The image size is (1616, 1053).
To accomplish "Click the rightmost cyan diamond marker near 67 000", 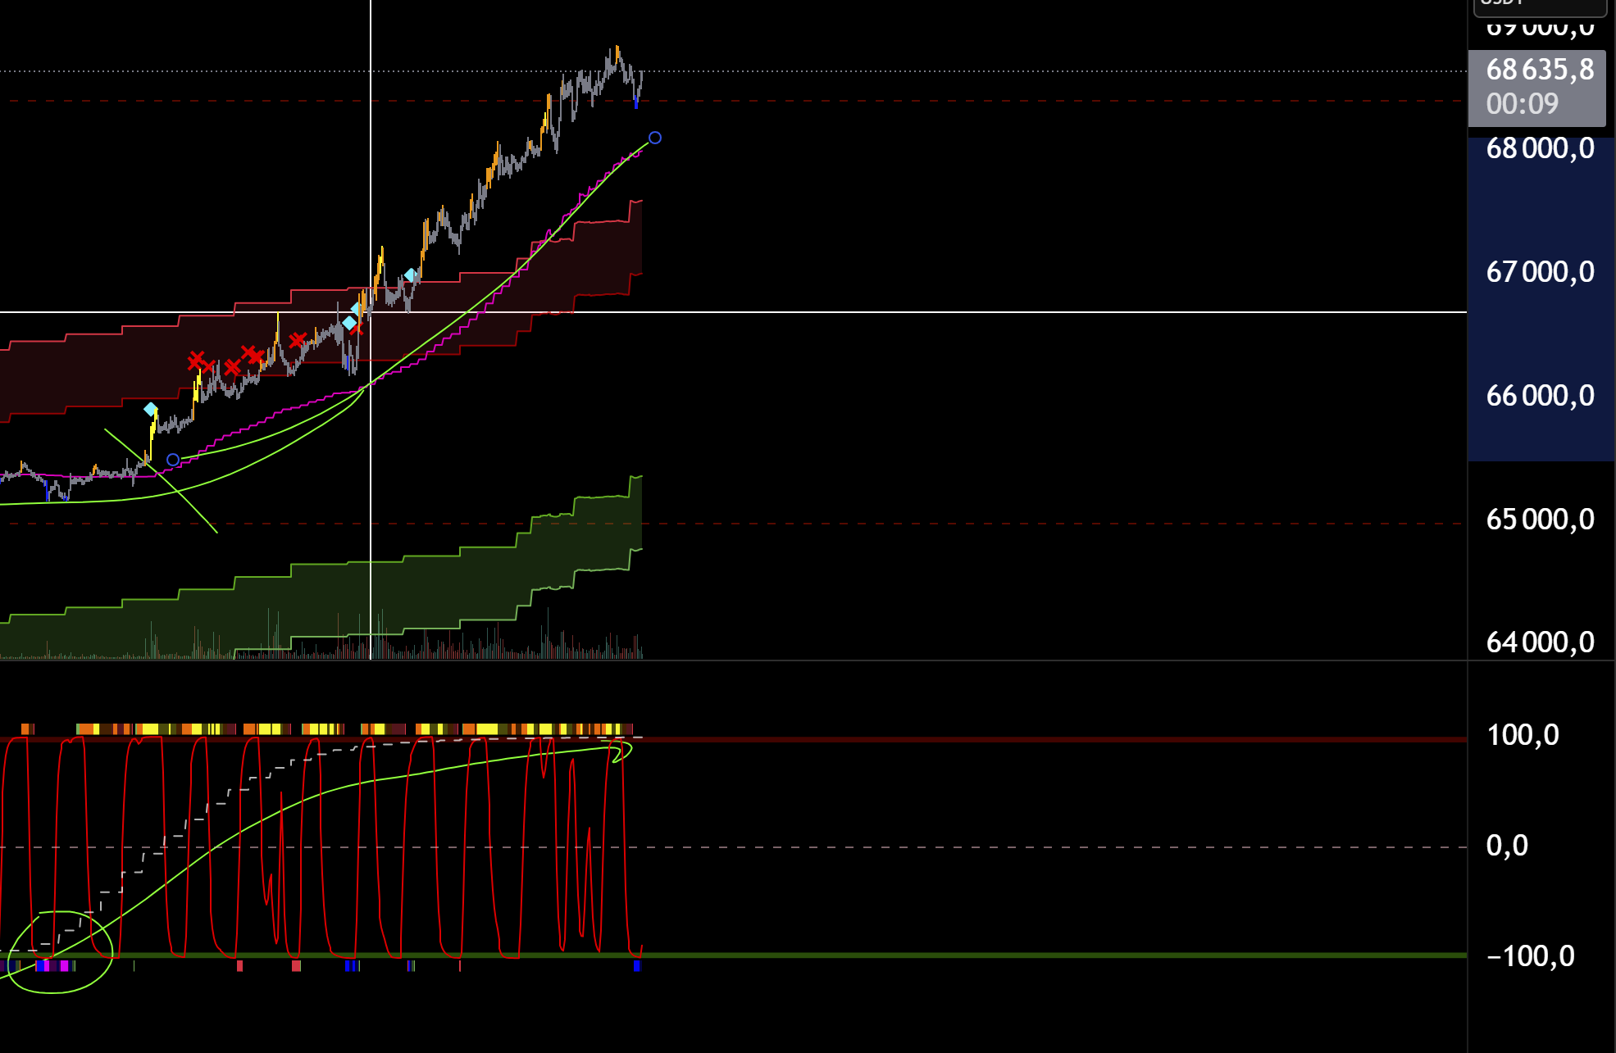I will pos(410,275).
